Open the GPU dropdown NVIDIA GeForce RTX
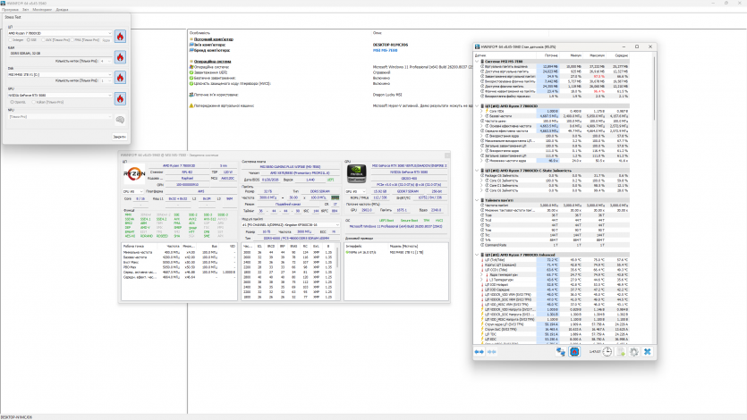 (x=60, y=95)
